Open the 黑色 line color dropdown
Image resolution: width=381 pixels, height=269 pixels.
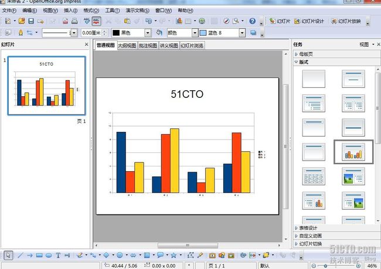(148, 33)
